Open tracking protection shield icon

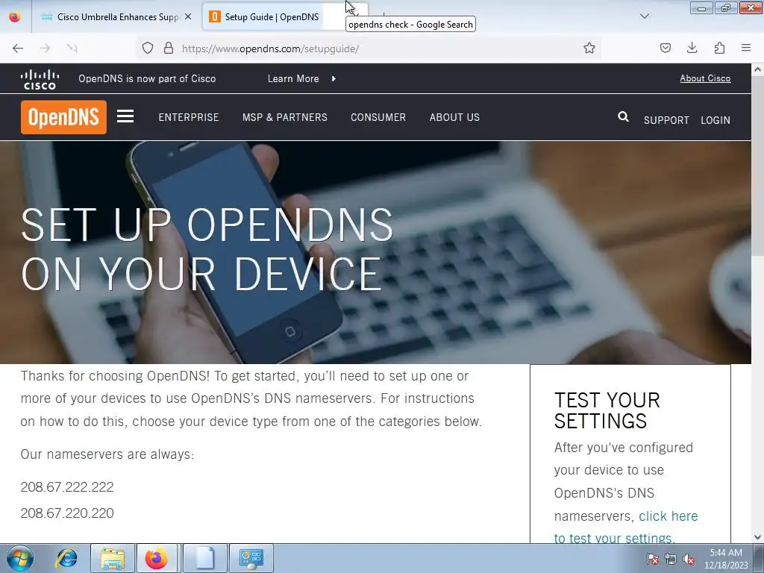point(148,48)
